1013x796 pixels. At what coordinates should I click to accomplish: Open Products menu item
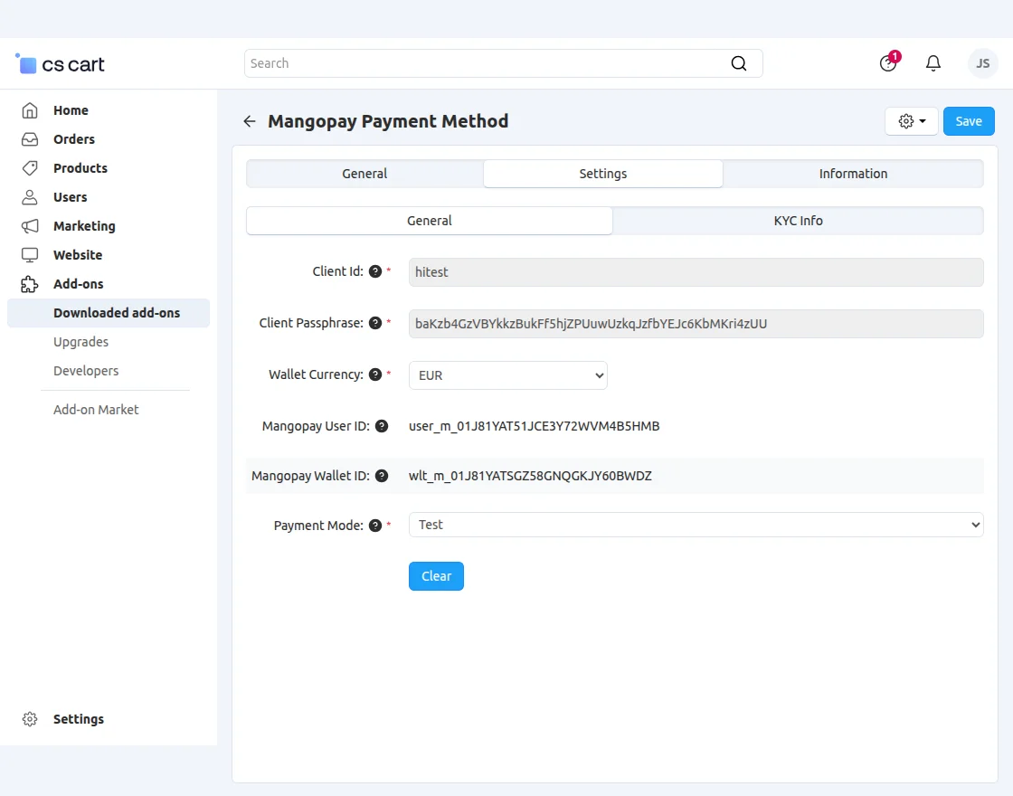[80, 168]
